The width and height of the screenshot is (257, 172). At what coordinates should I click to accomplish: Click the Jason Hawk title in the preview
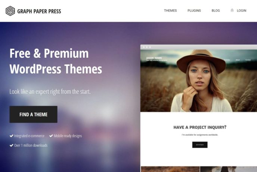154,58
